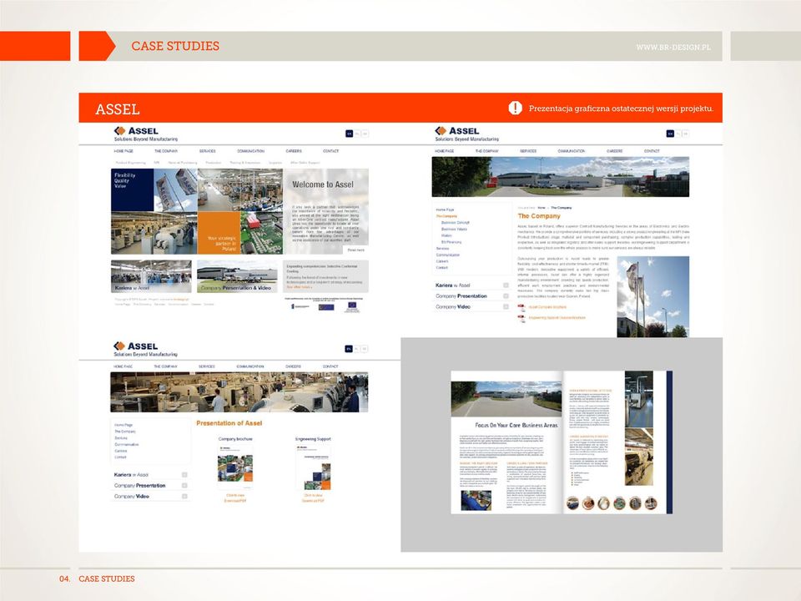Open COMMUNICATION in the Welcome mockup menu
801x601 pixels.
coord(251,151)
